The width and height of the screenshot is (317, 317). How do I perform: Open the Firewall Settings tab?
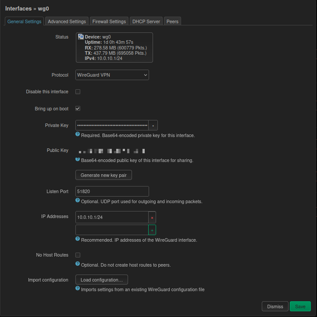click(x=109, y=21)
